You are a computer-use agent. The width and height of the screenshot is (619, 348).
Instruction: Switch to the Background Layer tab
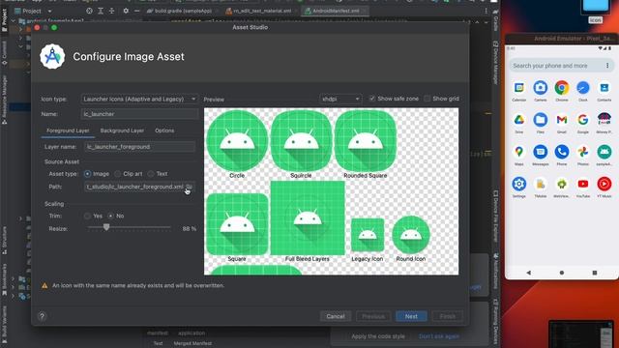pyautogui.click(x=122, y=130)
